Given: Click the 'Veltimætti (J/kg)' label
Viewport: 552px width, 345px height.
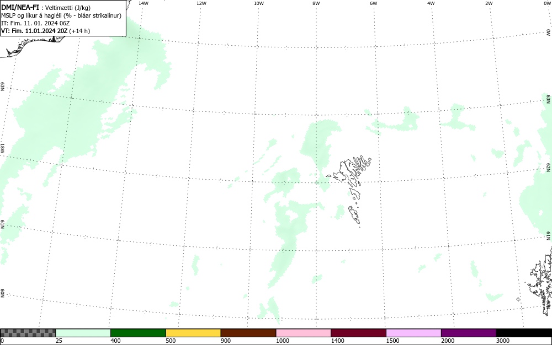Looking at the screenshot, I should point(67,8).
